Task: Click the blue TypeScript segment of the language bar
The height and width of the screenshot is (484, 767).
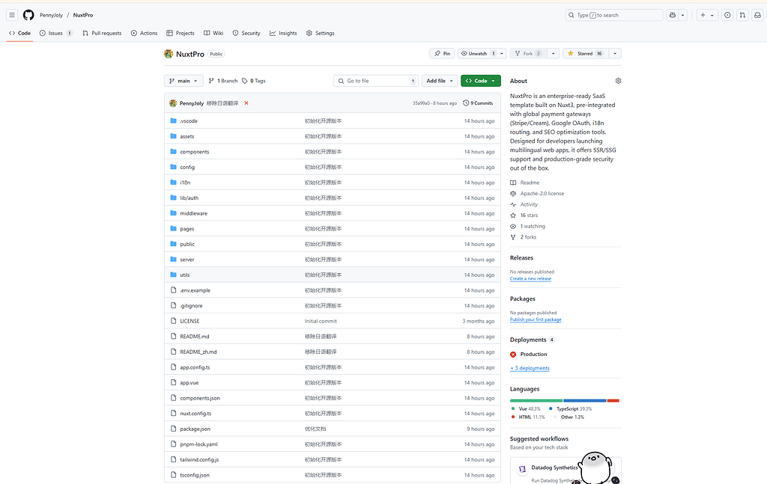Action: (584, 400)
